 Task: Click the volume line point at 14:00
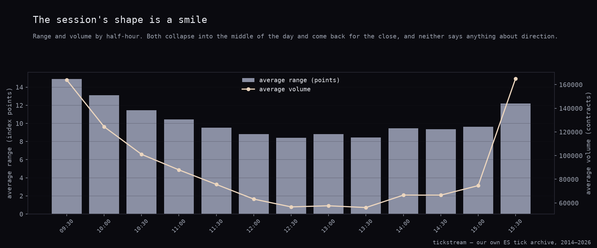(404, 195)
